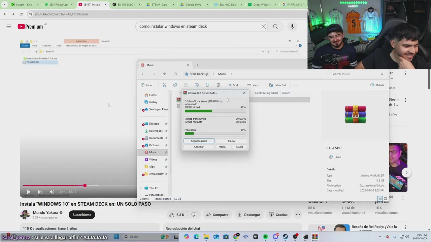Open Chrome tab search dropdown
This screenshot has width=431, height=242.
pyautogui.click(x=4, y=5)
